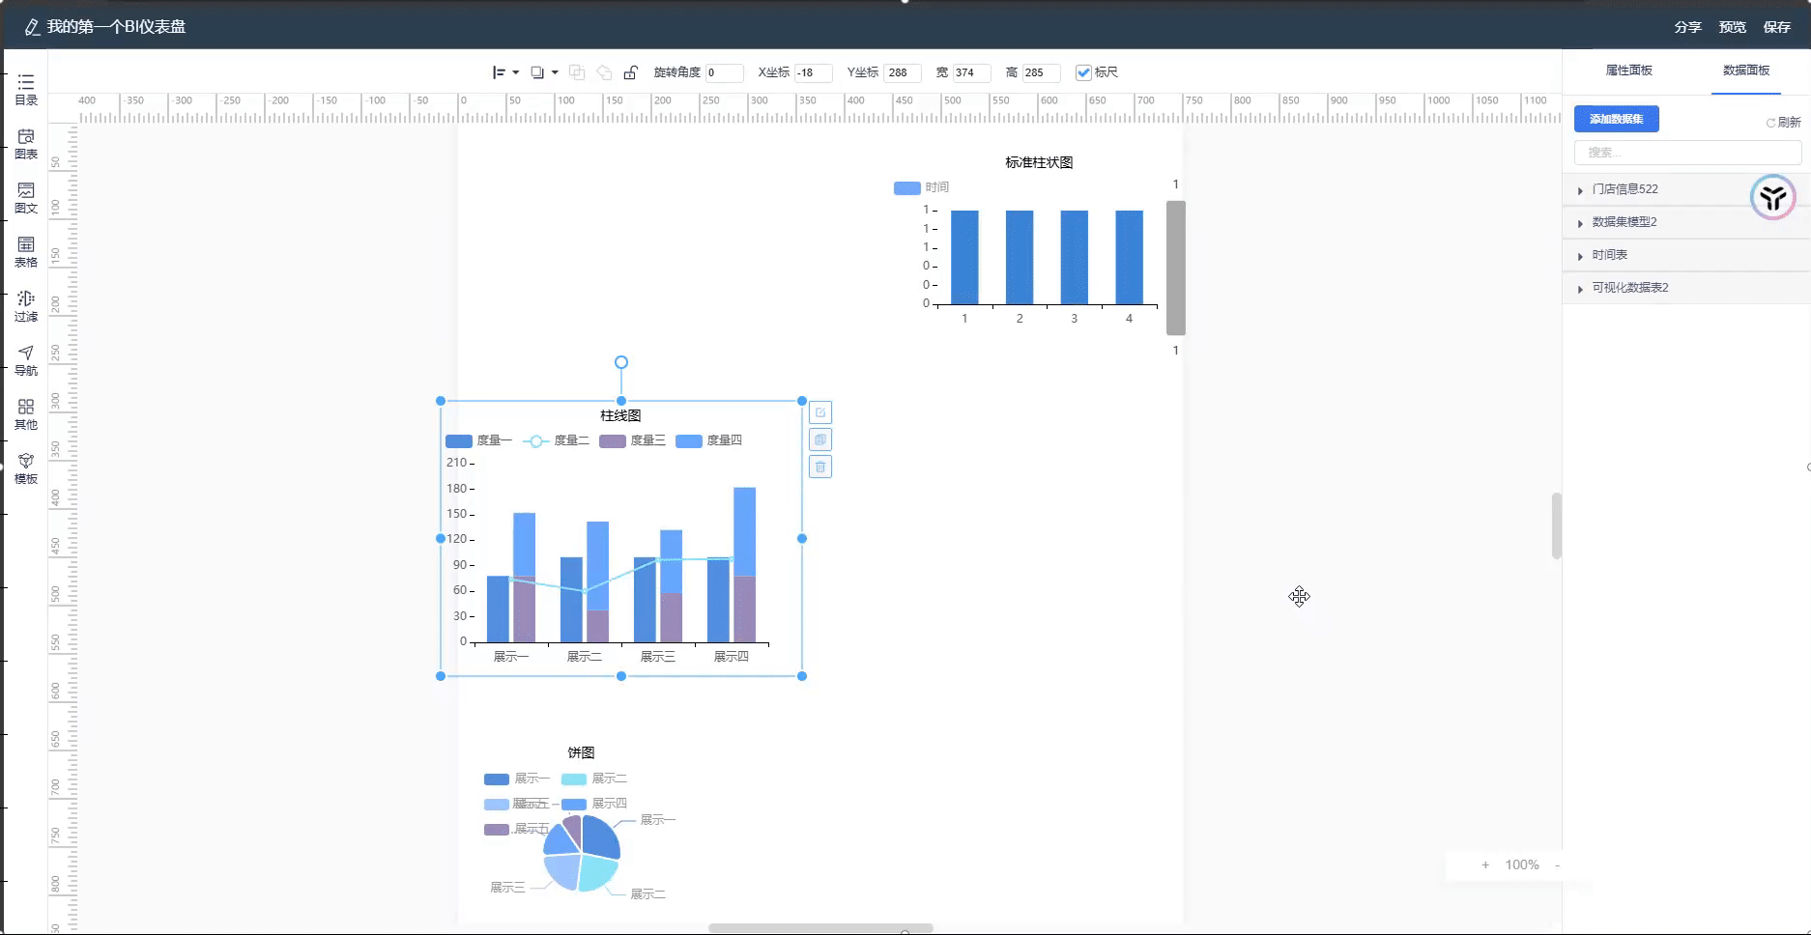The height and width of the screenshot is (935, 1811).
Task: Zoom in with the plus icon
Action: [1485, 865]
